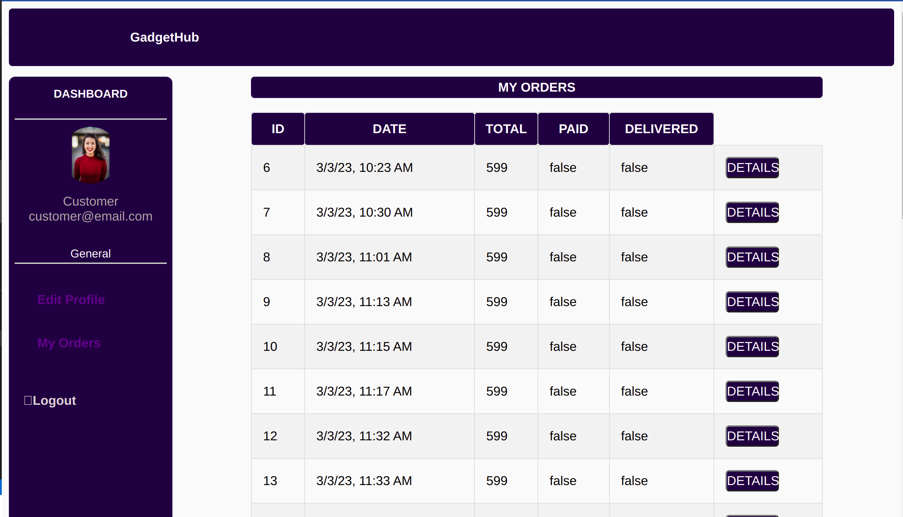Click the DELIVERED column header
The width and height of the screenshot is (903, 517).
click(661, 129)
